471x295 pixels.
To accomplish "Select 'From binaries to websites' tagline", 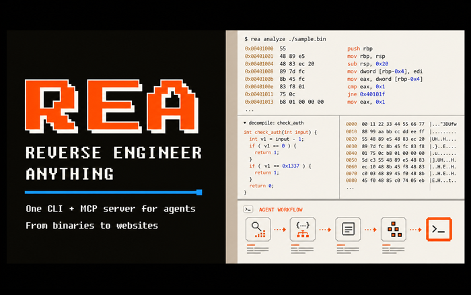I will 92,226.
